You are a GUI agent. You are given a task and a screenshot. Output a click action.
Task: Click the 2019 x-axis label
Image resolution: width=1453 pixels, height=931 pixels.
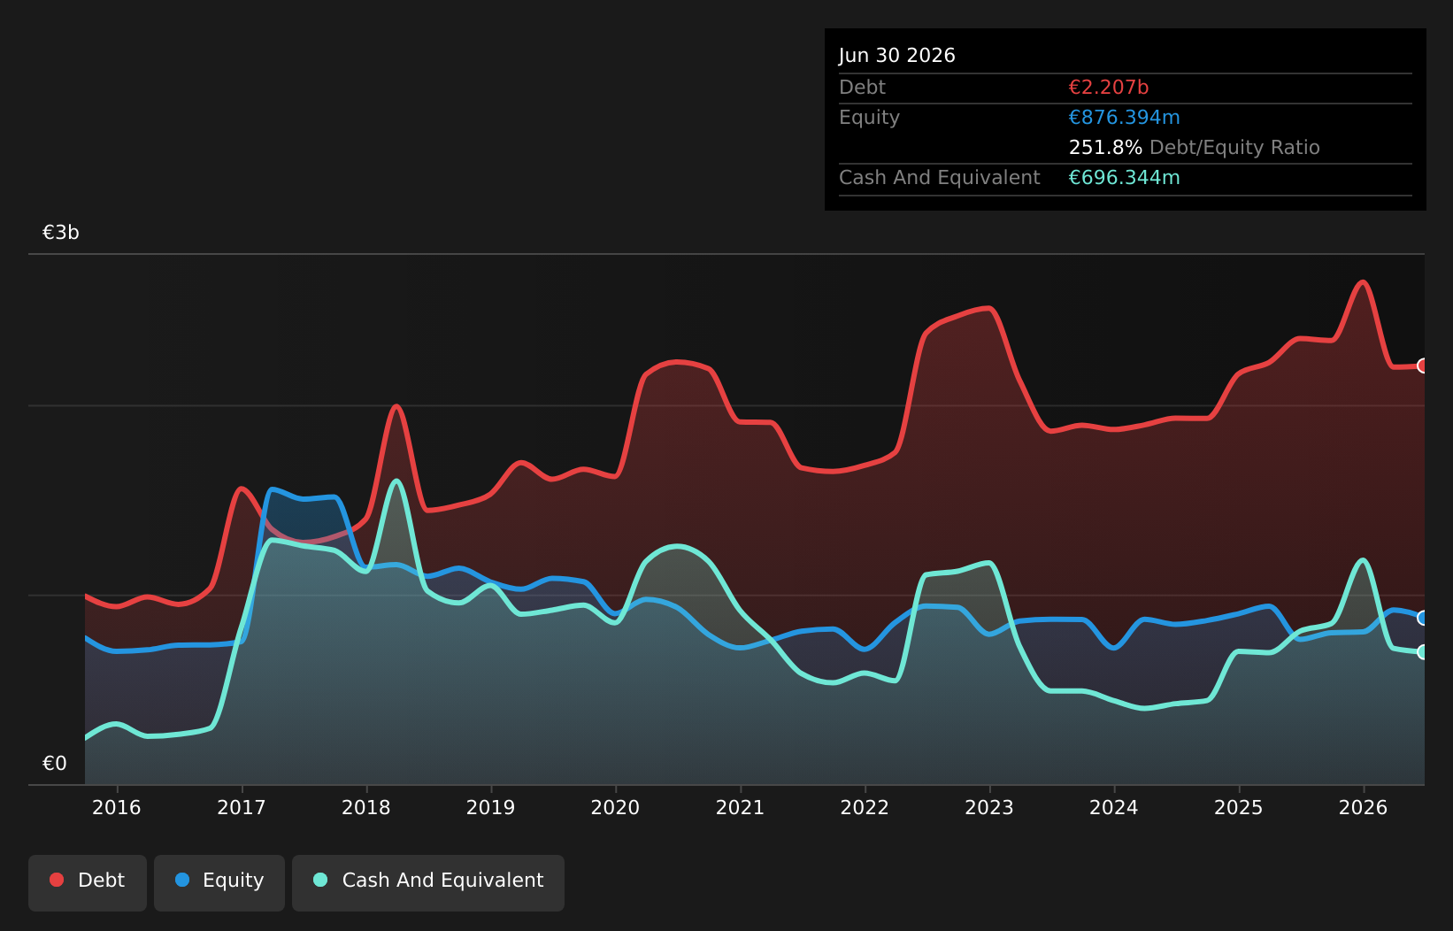(x=491, y=807)
